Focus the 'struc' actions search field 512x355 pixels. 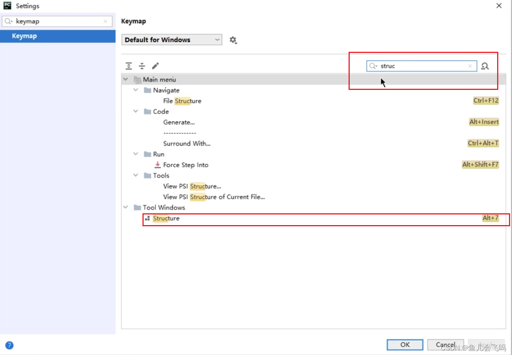pos(422,66)
